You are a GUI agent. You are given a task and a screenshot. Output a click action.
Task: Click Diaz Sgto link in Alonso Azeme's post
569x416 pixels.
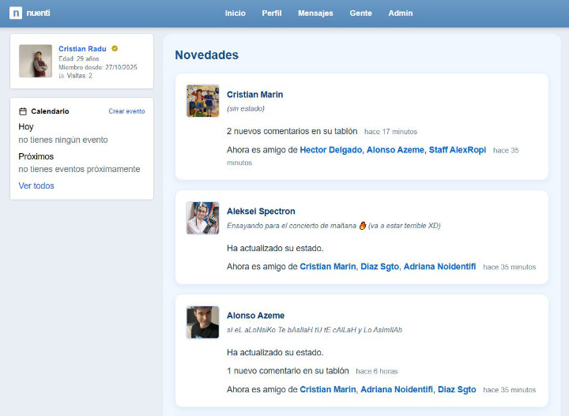click(x=457, y=390)
